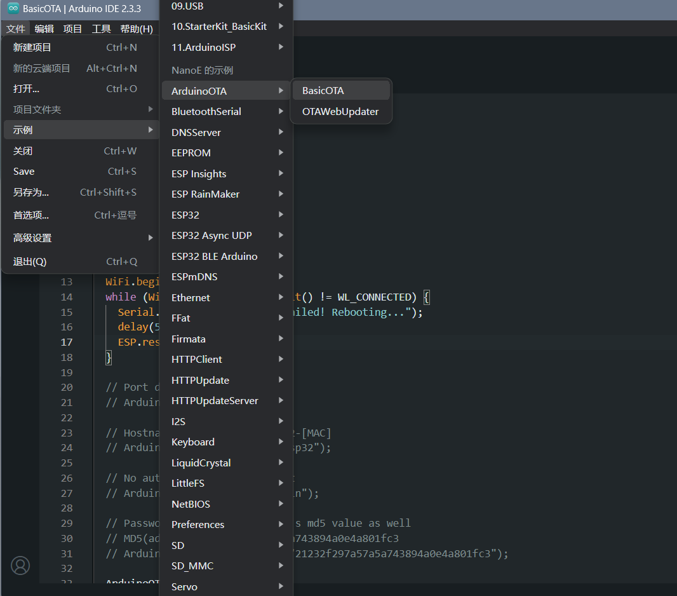Select 打开... in the file menu
The height and width of the screenshot is (596, 677).
(x=80, y=89)
